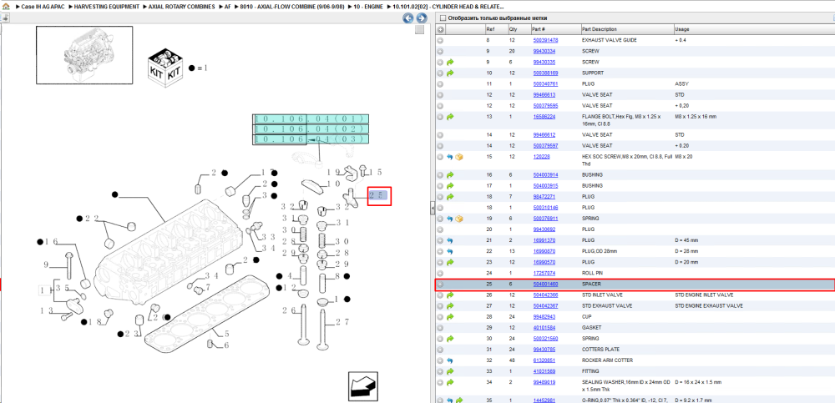Image resolution: width=835 pixels, height=403 pixels.
Task: Click the large arrow icon below the diagram
Action: click(362, 385)
